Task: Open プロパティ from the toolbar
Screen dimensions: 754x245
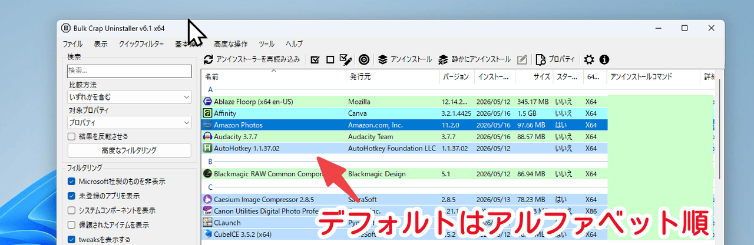Action: click(555, 59)
